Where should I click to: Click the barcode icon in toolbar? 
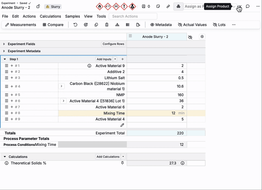[128, 25]
